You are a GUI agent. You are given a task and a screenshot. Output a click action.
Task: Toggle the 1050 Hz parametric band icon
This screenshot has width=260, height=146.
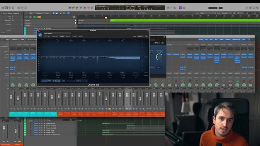point(110,41)
